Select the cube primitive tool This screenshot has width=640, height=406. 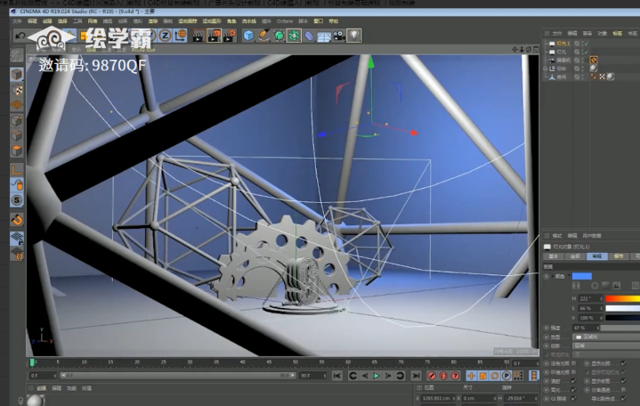[x=247, y=36]
